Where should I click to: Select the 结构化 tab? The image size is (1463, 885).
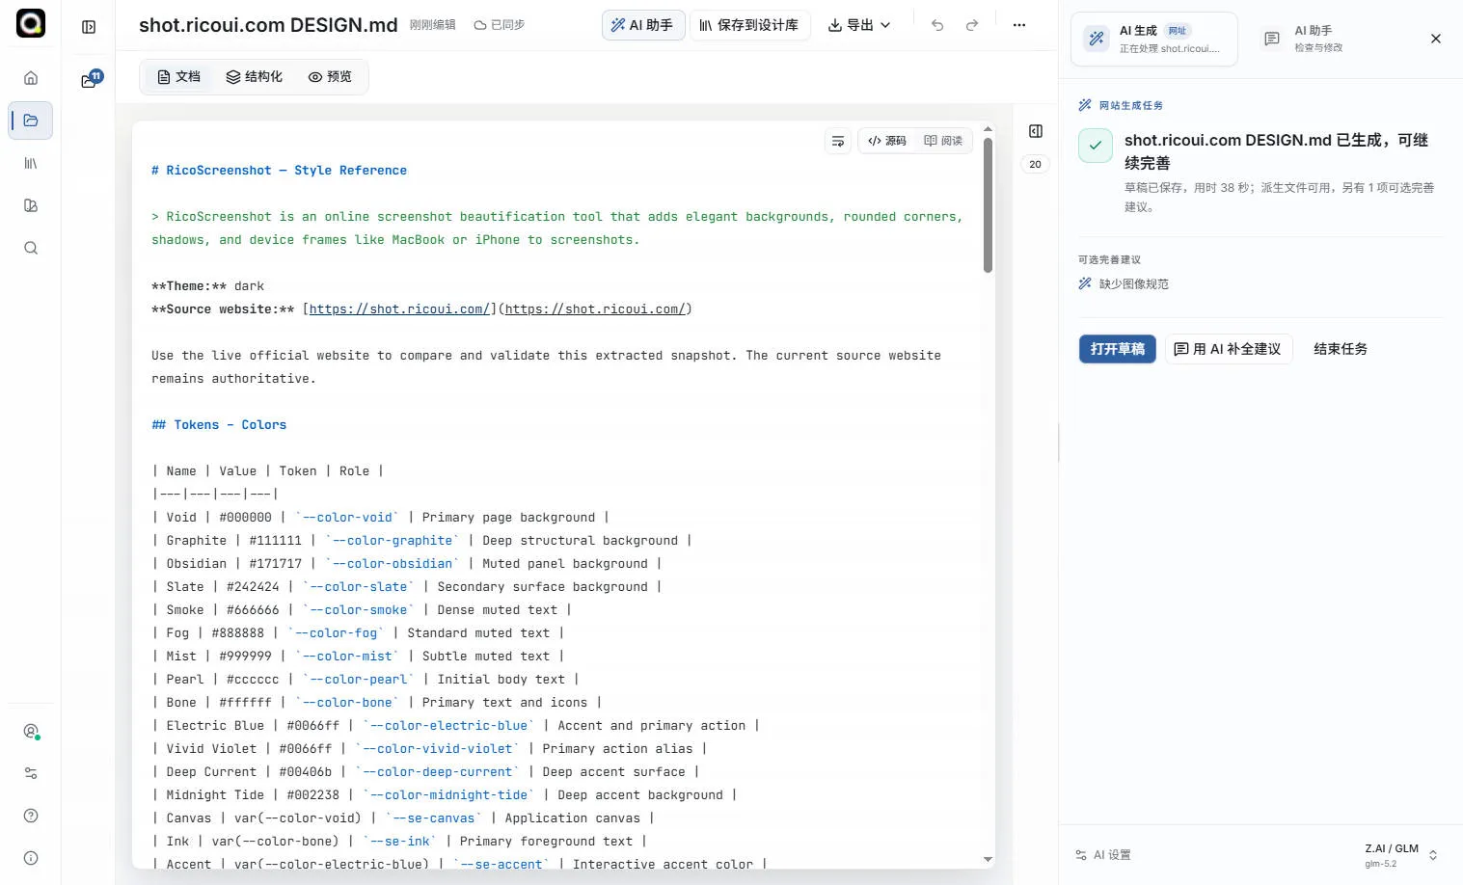(x=255, y=77)
